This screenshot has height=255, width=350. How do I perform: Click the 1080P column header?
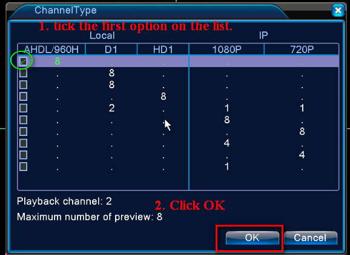[x=226, y=50]
